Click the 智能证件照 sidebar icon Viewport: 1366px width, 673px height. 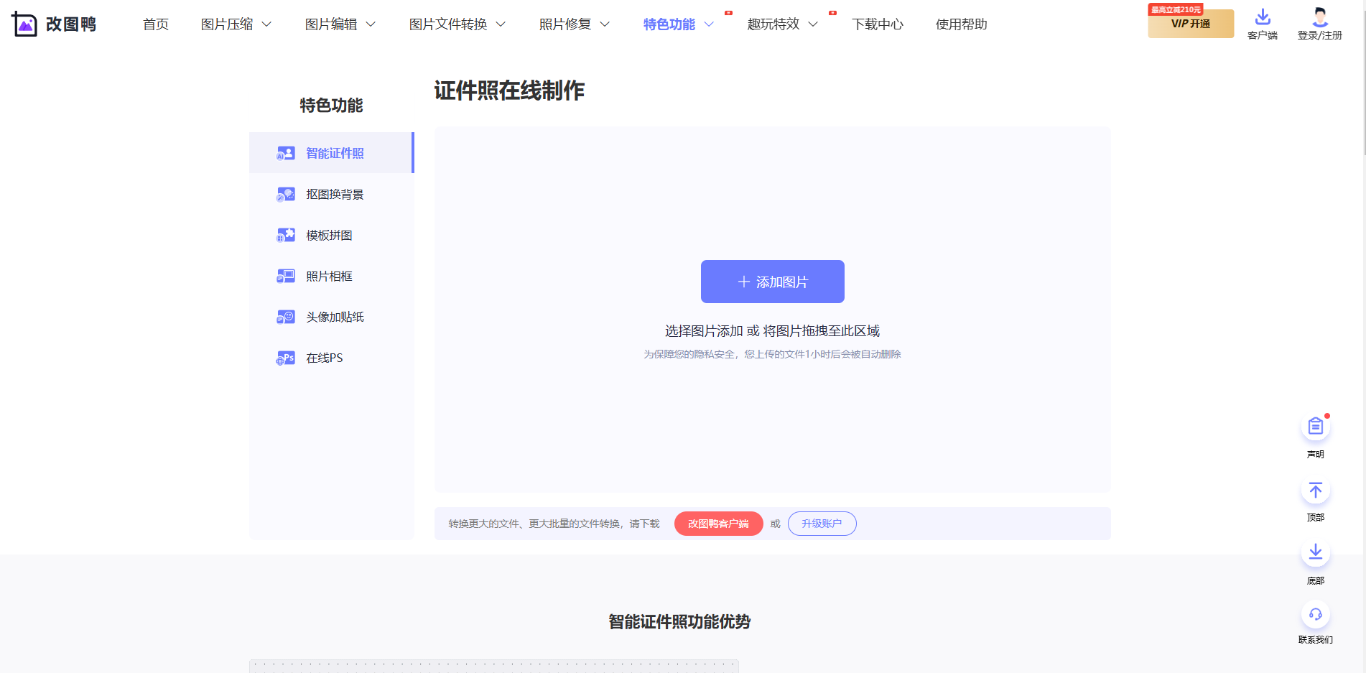[x=285, y=153]
